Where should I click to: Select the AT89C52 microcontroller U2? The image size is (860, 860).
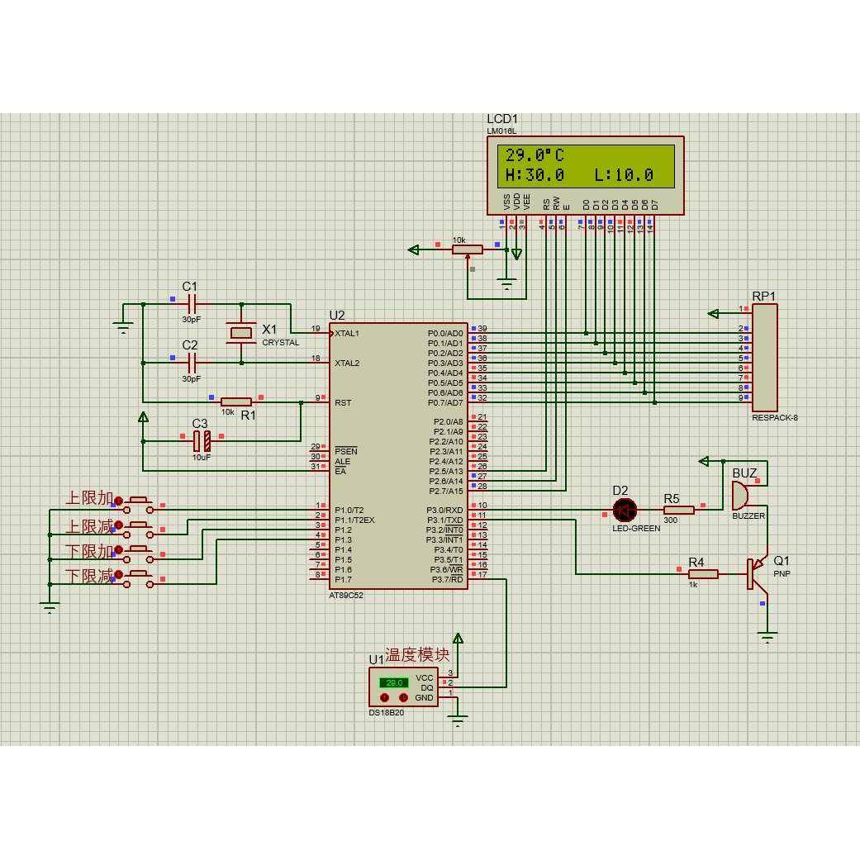[x=399, y=456]
